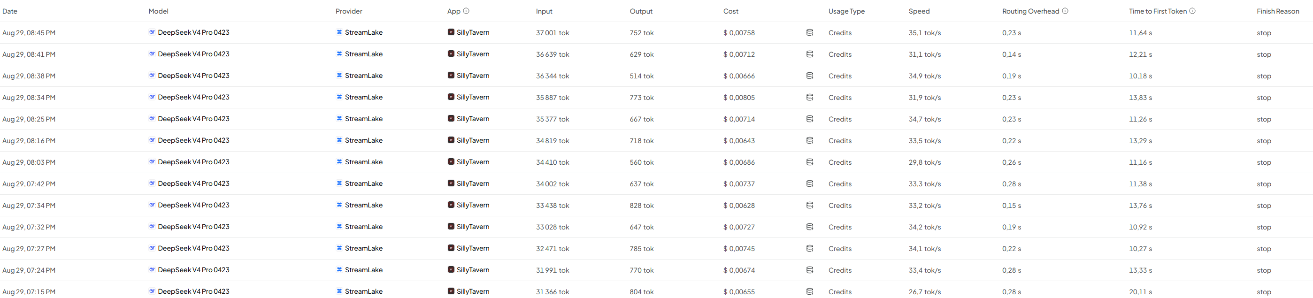
Task: Select the Aug 29, 07:32 PM row date
Action: click(x=29, y=227)
